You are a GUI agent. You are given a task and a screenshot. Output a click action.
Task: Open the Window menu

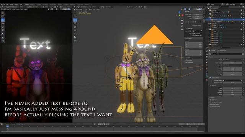16,4
